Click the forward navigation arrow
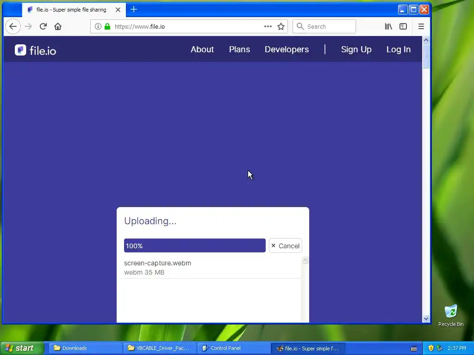Image resolution: width=474 pixels, height=355 pixels. pyautogui.click(x=28, y=26)
